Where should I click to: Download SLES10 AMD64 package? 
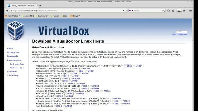pyautogui.click(x=94, y=88)
